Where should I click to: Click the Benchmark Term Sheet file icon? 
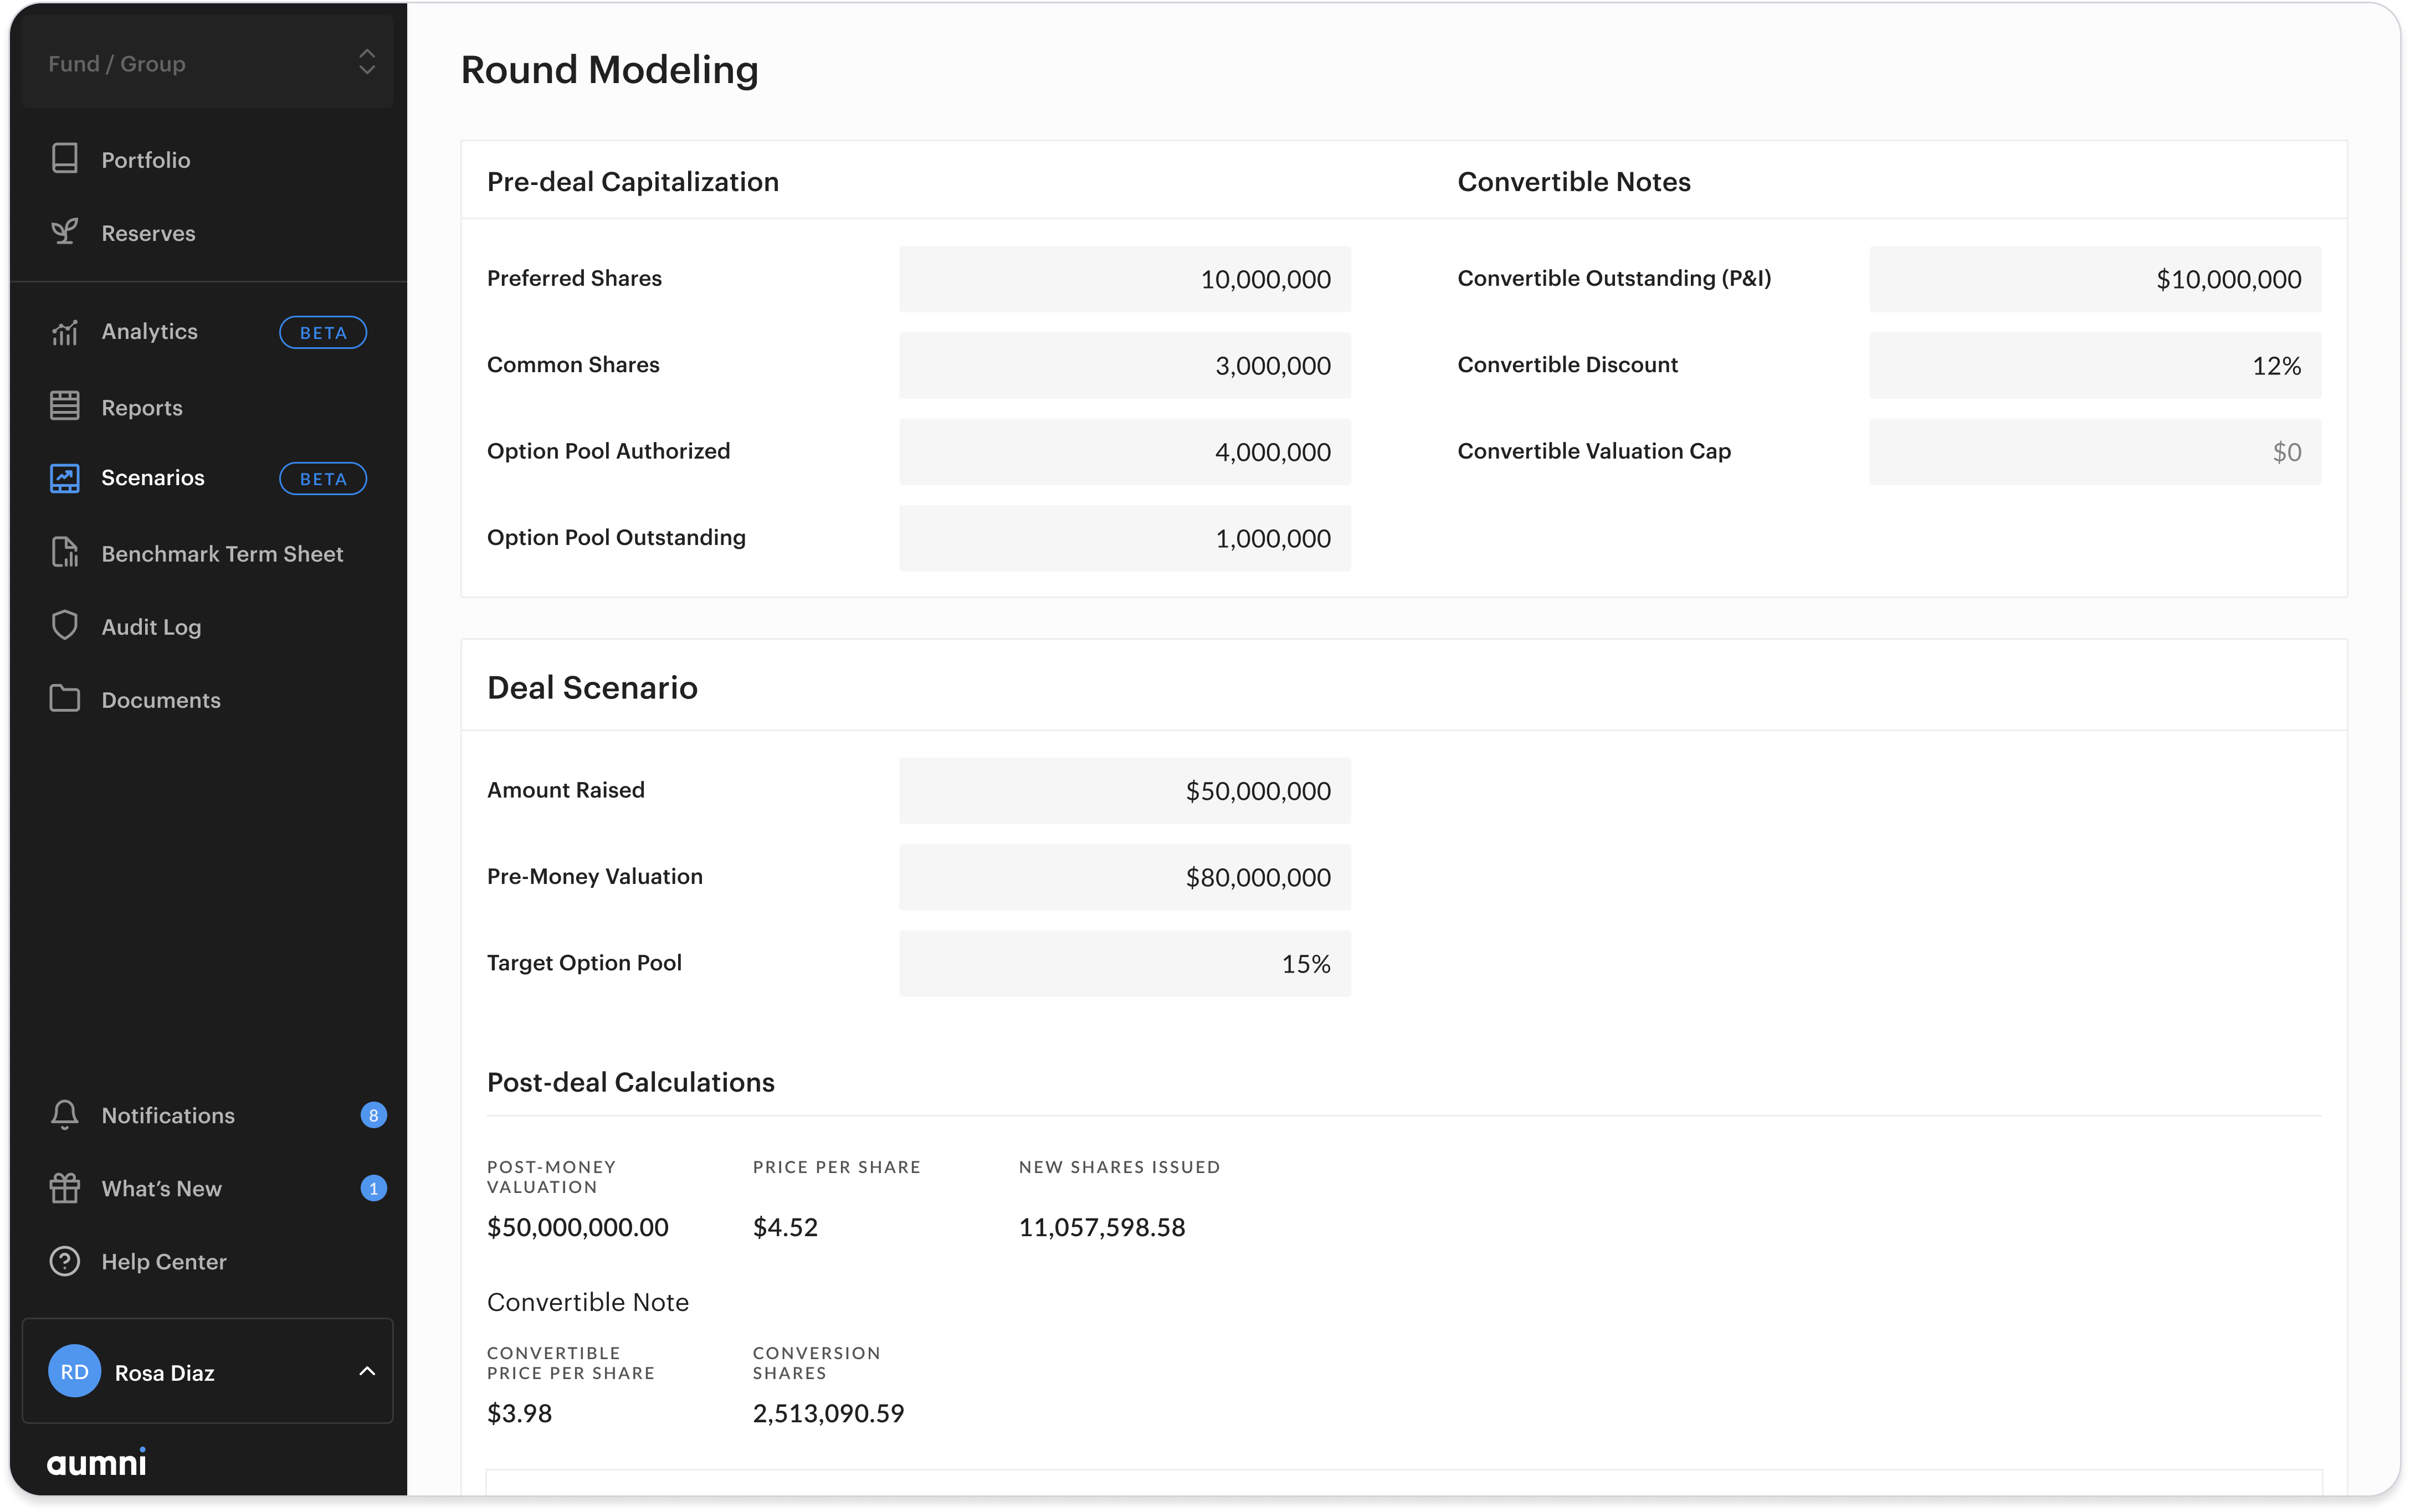[x=65, y=553]
